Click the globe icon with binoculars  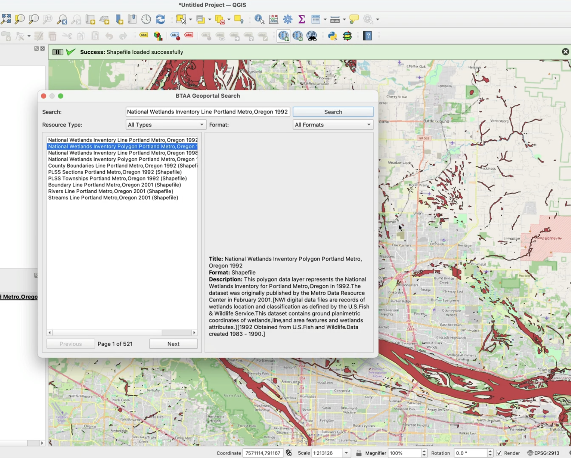click(x=312, y=36)
